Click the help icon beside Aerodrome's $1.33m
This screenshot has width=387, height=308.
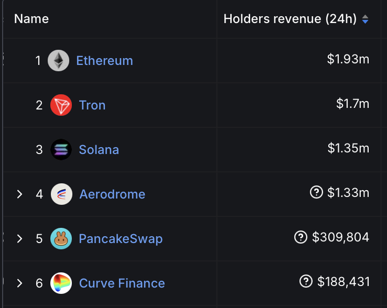click(x=316, y=192)
